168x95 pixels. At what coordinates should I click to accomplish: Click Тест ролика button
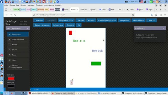(124, 20)
